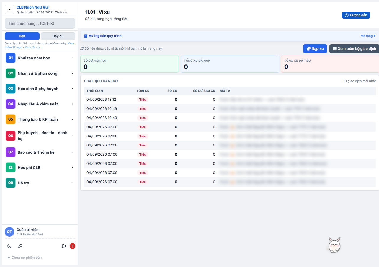Click the 12 green module badge
This screenshot has height=267, width=379.
[11, 167]
